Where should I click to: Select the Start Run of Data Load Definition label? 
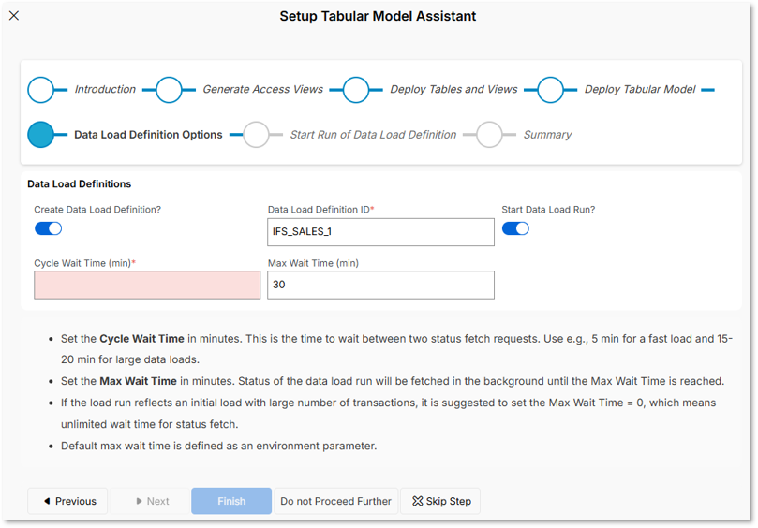[373, 135]
